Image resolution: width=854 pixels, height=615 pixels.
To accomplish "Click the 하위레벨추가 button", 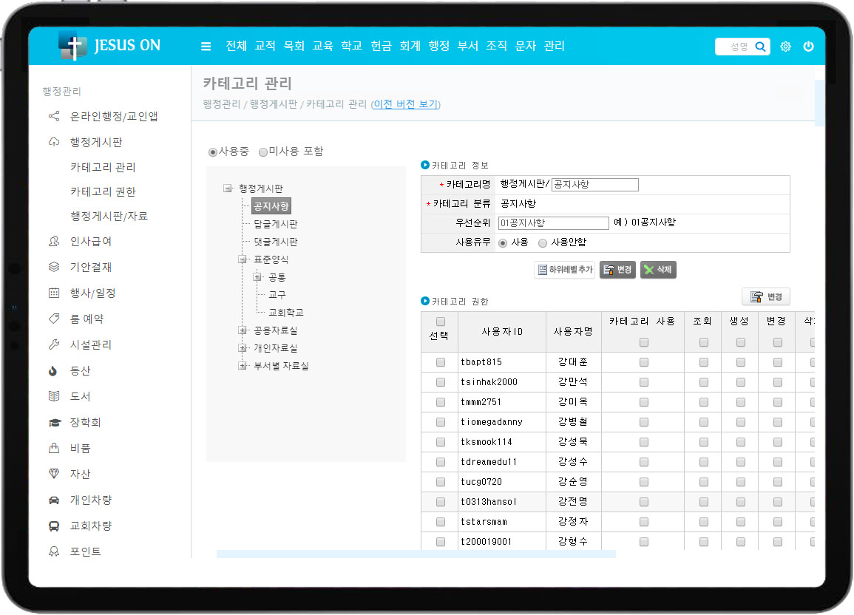I will click(564, 270).
